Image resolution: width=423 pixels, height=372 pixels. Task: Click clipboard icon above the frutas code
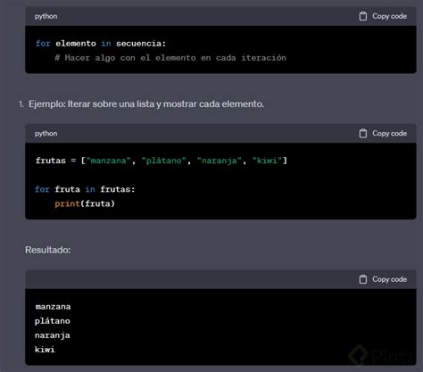(x=362, y=134)
